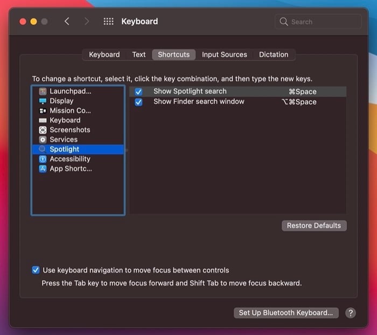Select the Shortcuts tab
Viewport: 377px width, 335px height.
coord(173,54)
